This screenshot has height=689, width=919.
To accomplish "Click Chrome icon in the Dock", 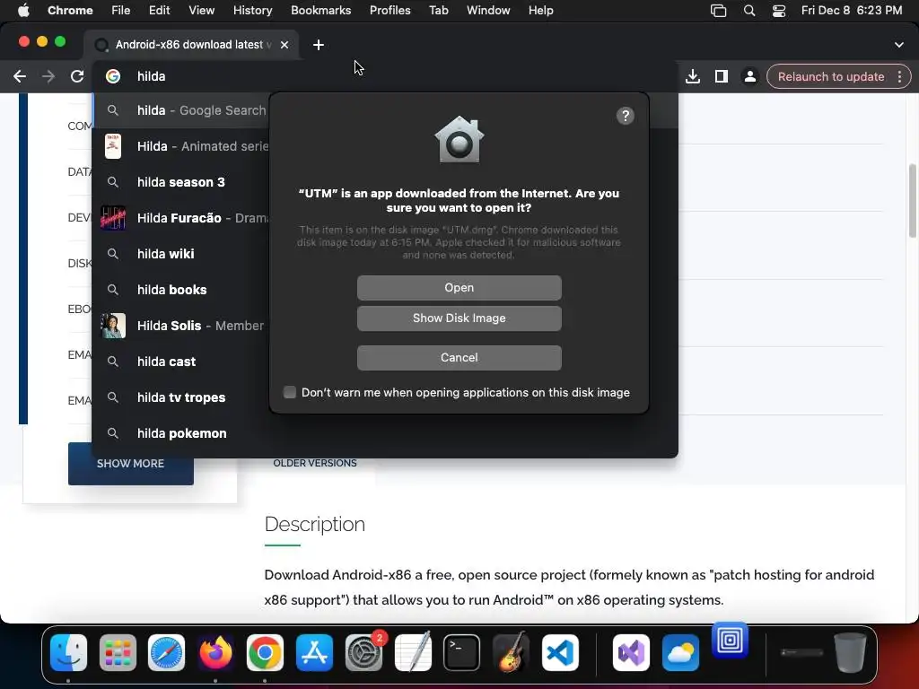I will point(265,653).
